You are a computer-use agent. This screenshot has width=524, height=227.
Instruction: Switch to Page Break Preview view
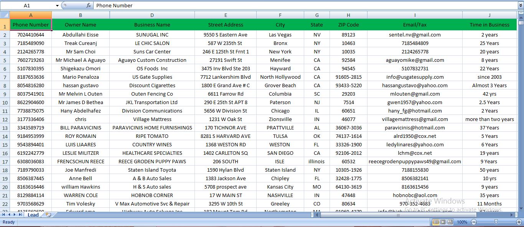tap(450, 222)
